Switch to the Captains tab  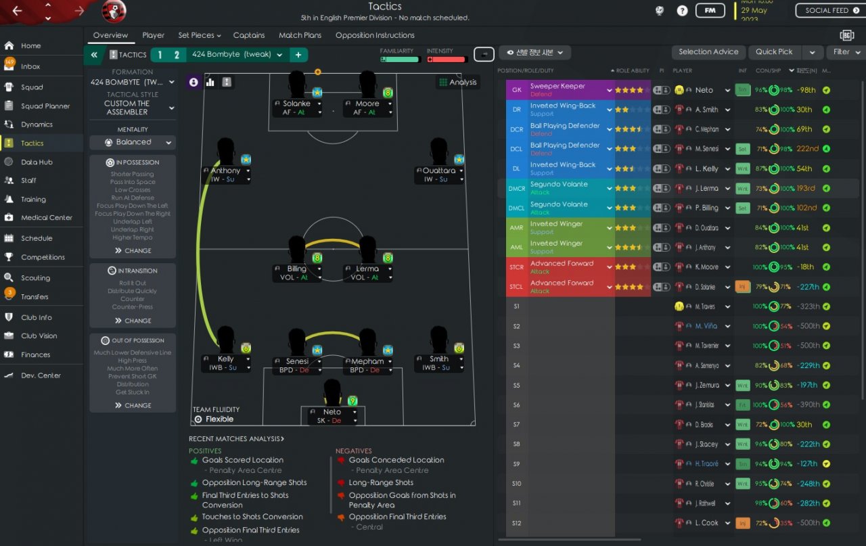[249, 35]
